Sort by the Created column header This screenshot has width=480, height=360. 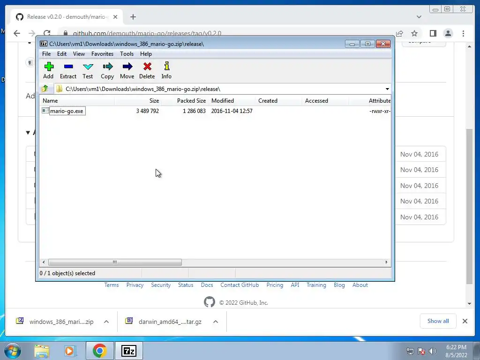(278, 101)
